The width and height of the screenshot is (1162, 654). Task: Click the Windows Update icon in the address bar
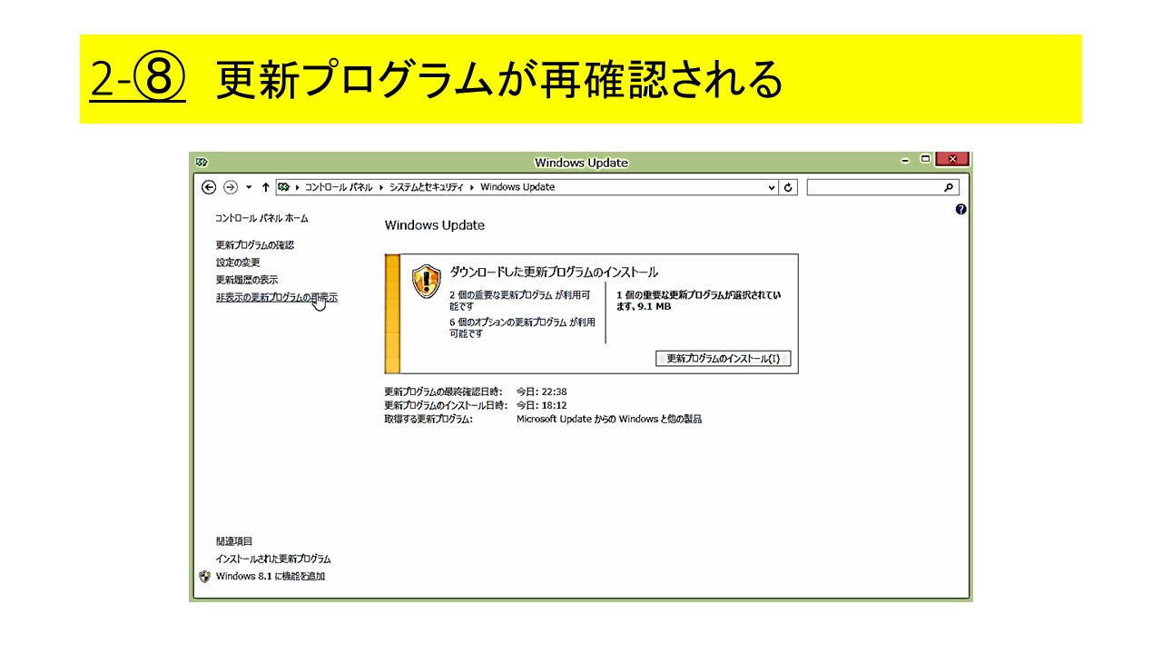(284, 187)
